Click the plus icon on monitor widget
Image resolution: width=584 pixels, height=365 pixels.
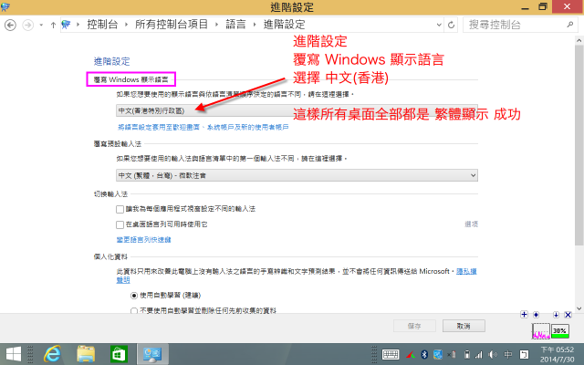click(524, 314)
